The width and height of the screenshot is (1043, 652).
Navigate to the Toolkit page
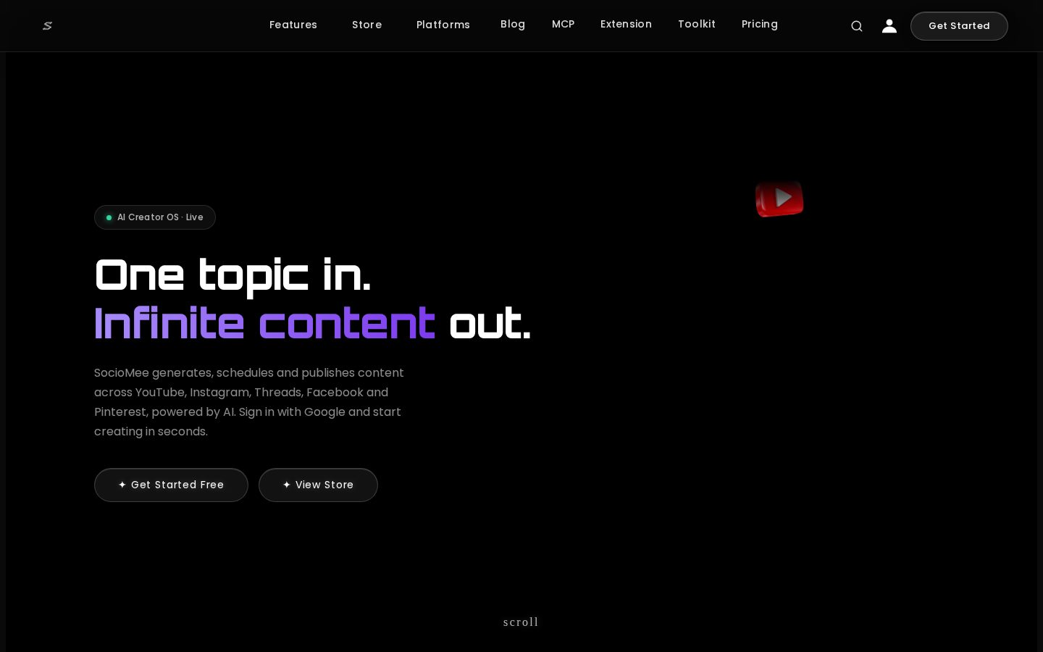[x=697, y=24]
